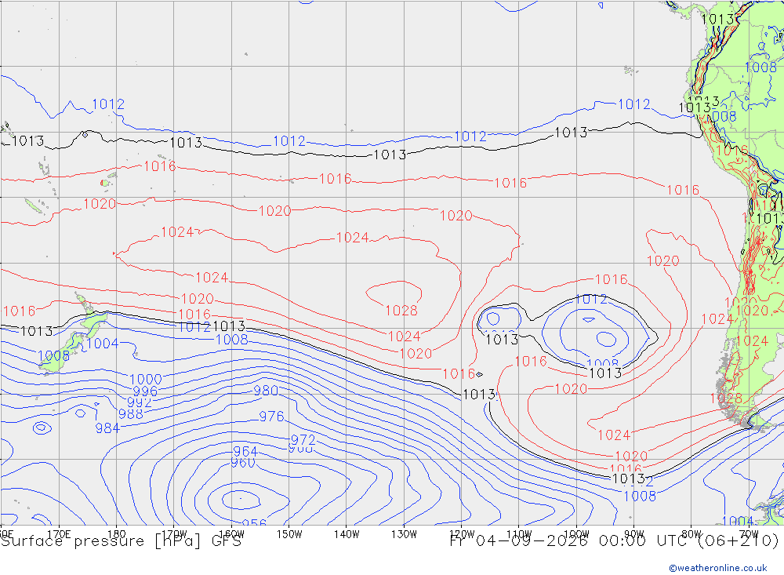Click the 1004 label east of New Zealand
784x575 pixels.
click(103, 344)
